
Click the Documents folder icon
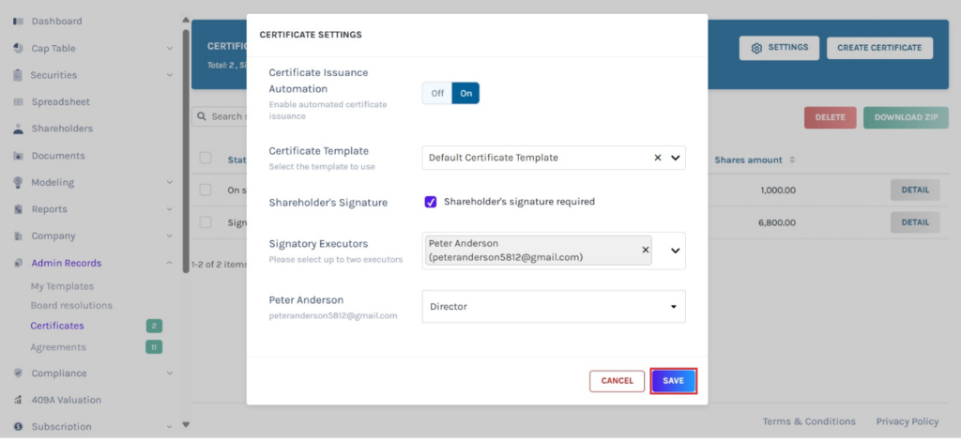[x=18, y=156]
